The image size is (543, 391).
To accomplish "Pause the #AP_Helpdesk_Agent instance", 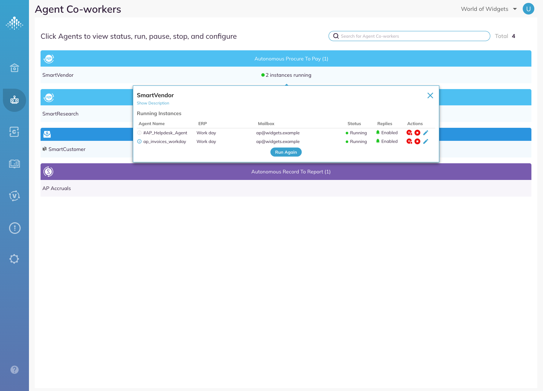I will tap(409, 133).
